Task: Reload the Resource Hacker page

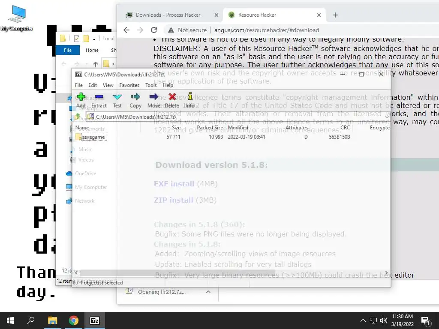Action: [154, 30]
